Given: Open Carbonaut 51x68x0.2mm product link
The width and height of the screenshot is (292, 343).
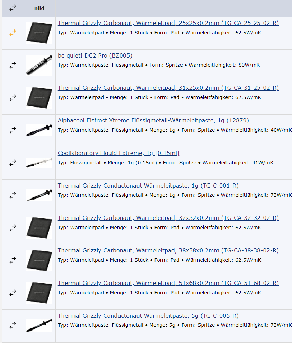Looking at the screenshot, I should coord(168,283).
